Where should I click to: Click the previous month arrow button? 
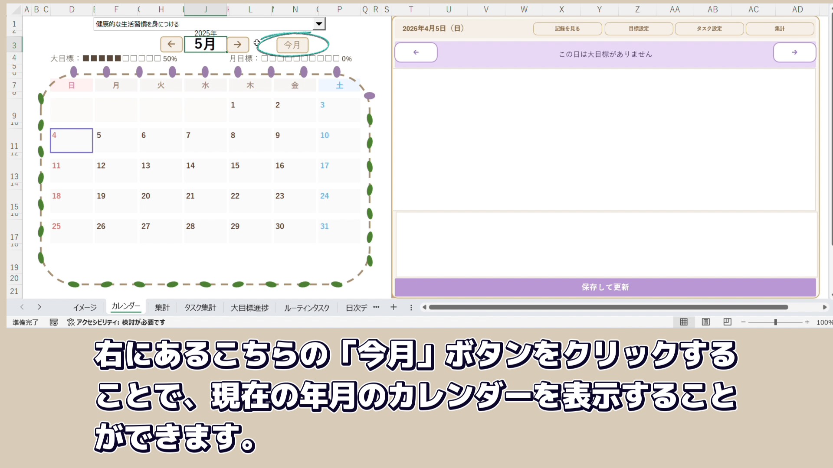pos(171,44)
